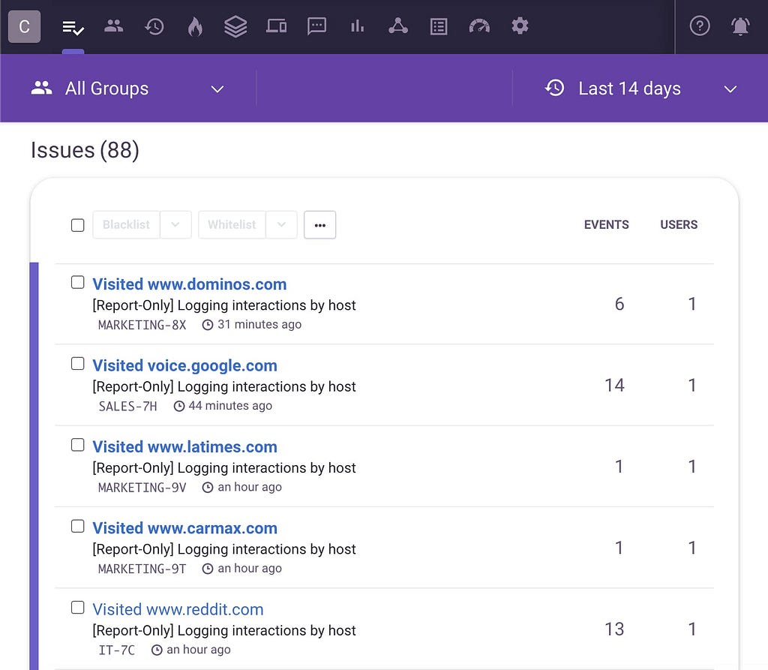
Task: Click the All Groups people icon
Action: pyautogui.click(x=42, y=89)
